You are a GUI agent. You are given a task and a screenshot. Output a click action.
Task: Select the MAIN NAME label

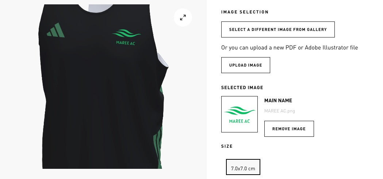[278, 100]
